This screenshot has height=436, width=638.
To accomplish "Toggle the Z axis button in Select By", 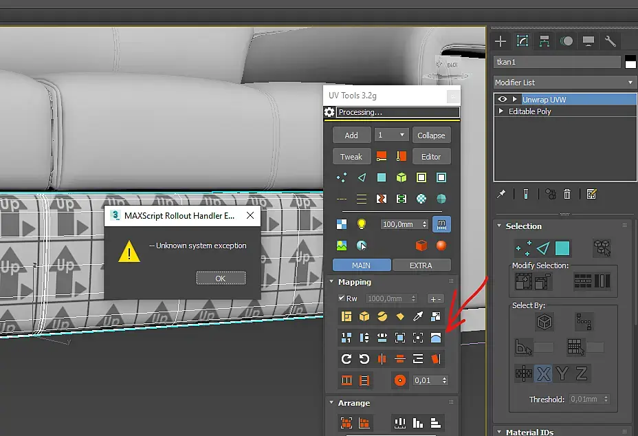I will 582,373.
